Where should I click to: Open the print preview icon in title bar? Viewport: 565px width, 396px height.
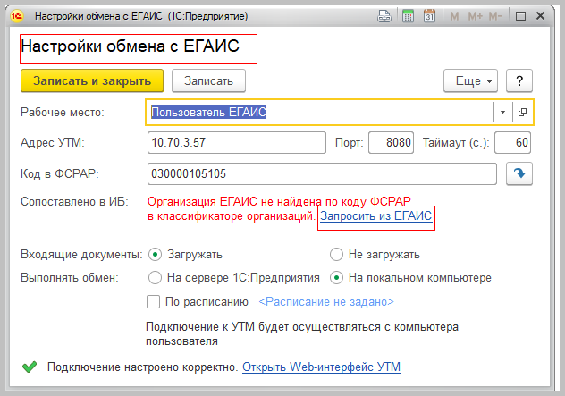click(x=384, y=16)
